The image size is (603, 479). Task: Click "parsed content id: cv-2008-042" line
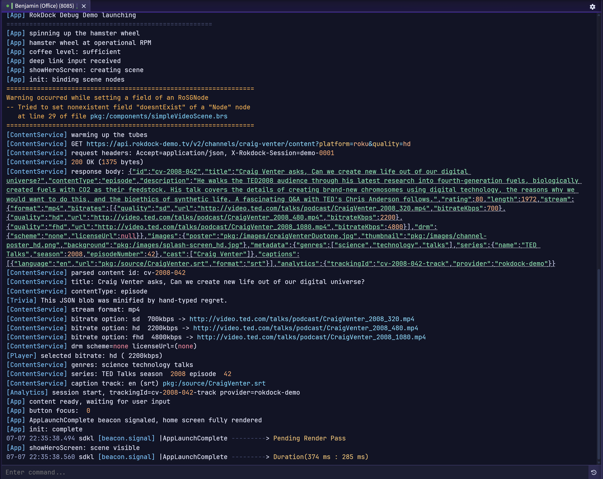[x=96, y=273]
